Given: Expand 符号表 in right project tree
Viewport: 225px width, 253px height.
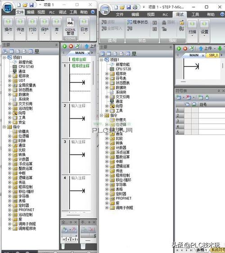Looking at the screenshot, I should tap(107, 78).
